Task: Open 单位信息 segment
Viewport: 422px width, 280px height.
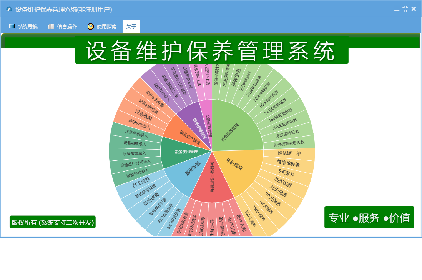Action: click(x=151, y=200)
